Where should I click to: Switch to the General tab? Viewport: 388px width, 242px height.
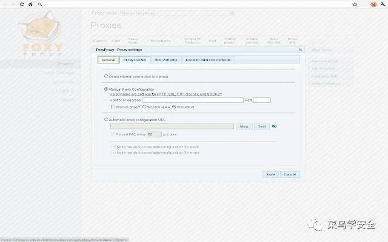coord(109,60)
